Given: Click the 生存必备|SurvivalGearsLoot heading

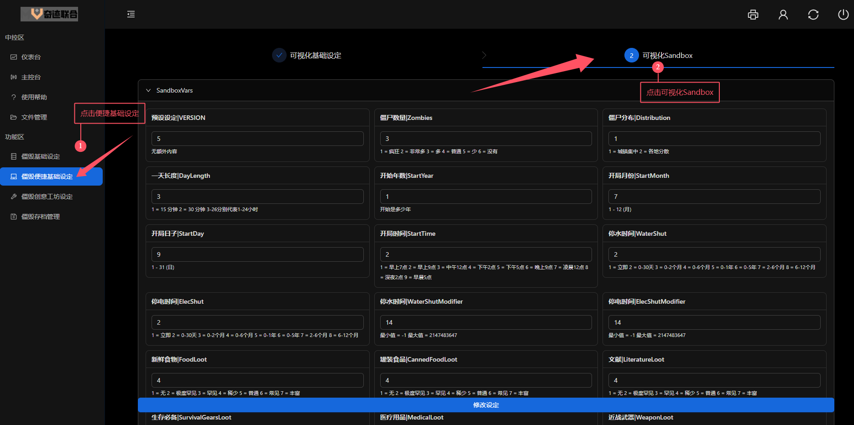Looking at the screenshot, I should 191,417.
